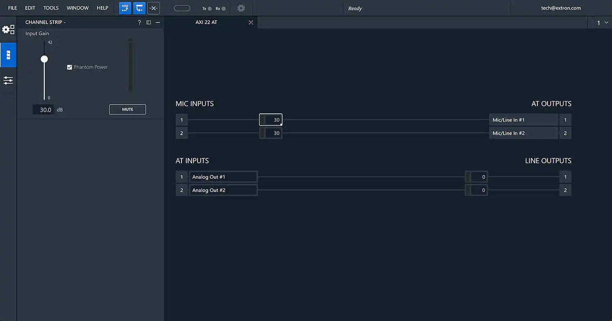Select the blue channel strip sidebar icon
Image resolution: width=612 pixels, height=321 pixels.
(x=8, y=55)
